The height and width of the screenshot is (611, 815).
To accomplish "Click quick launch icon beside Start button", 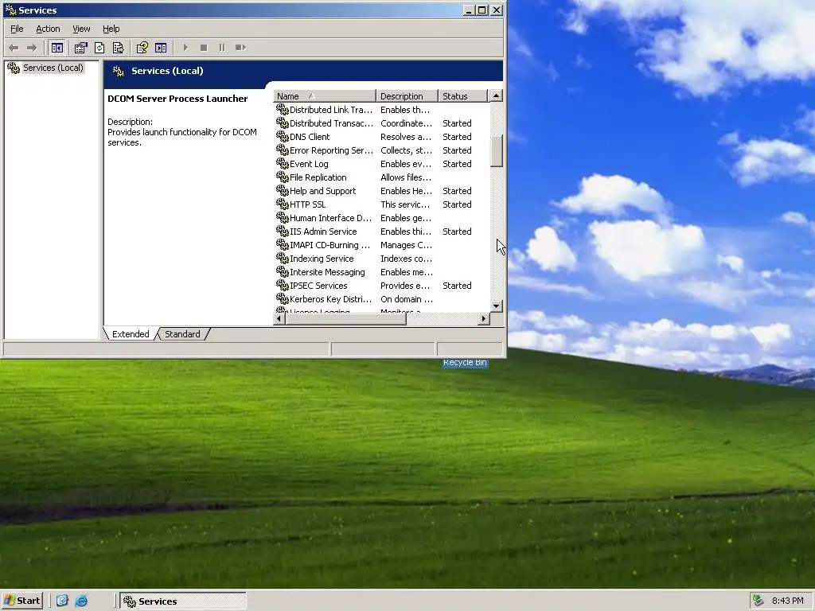I will [62, 601].
